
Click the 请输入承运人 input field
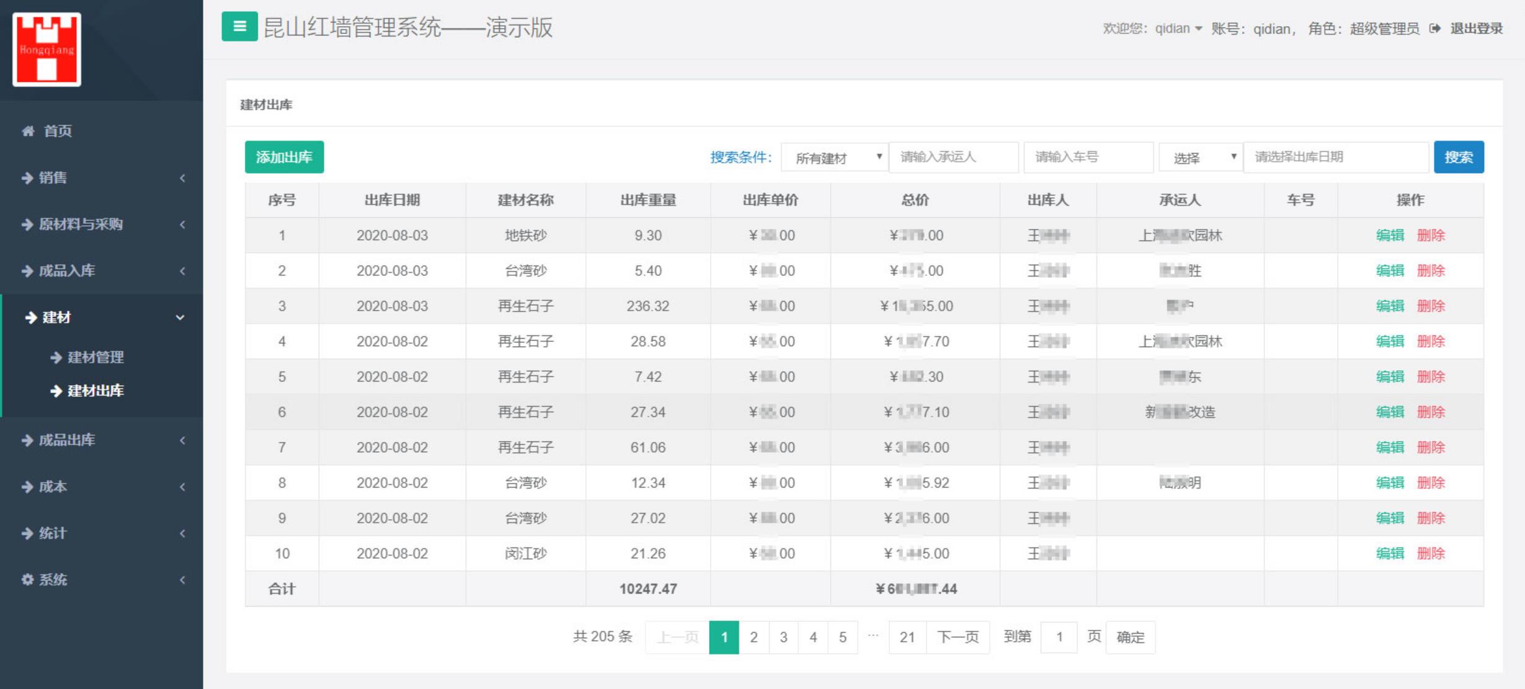coord(953,157)
